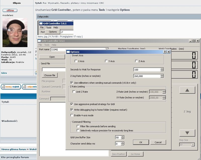Screen dimensions: 201x160
Task: Check 'Filter file commands before sending'
Action: [78, 126]
